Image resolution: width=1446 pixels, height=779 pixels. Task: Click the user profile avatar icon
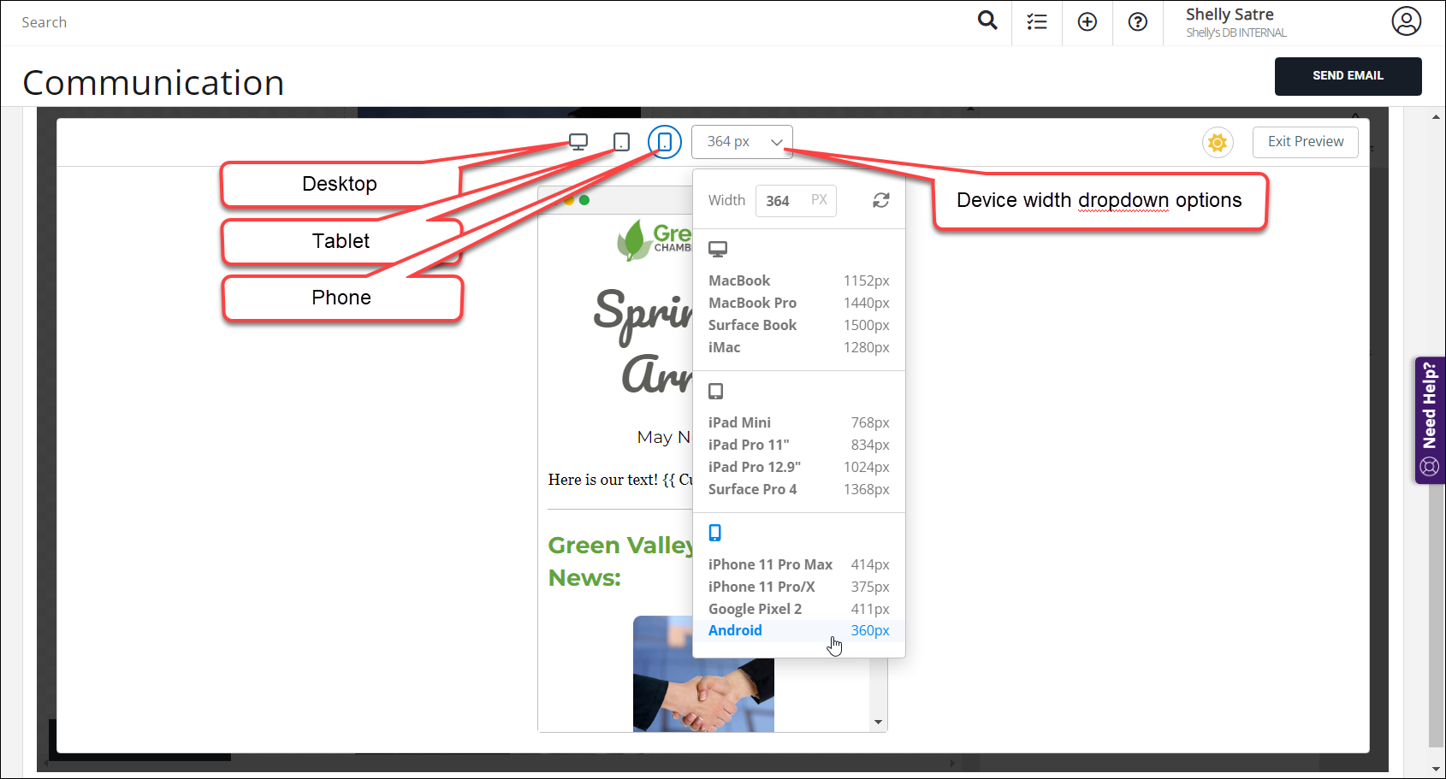1406,20
